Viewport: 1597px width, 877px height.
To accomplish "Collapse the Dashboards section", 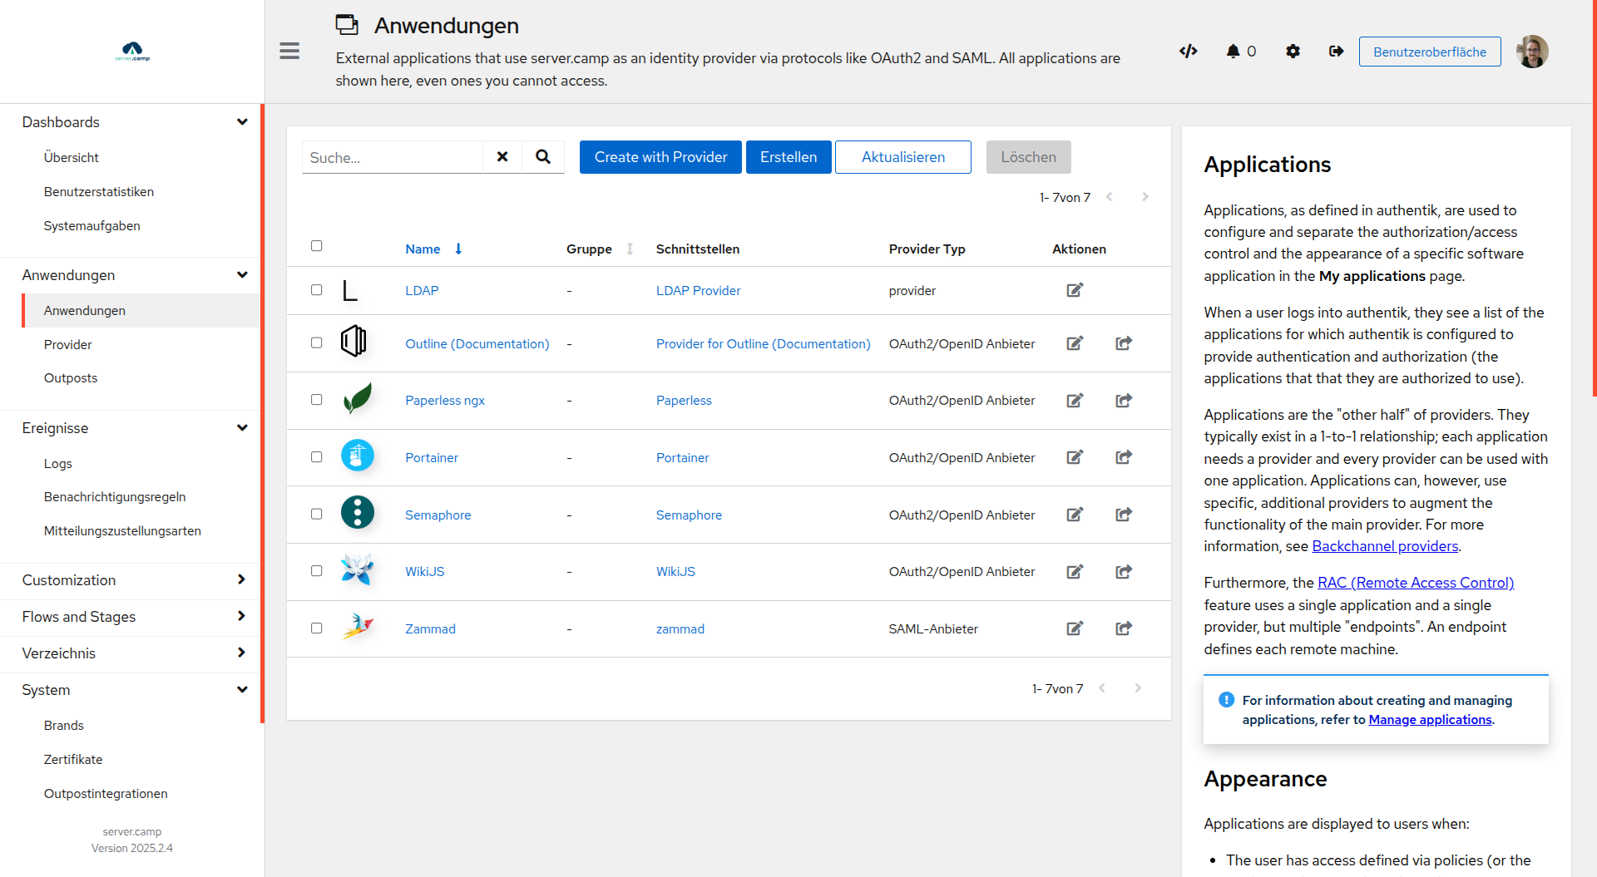I will click(x=131, y=122).
